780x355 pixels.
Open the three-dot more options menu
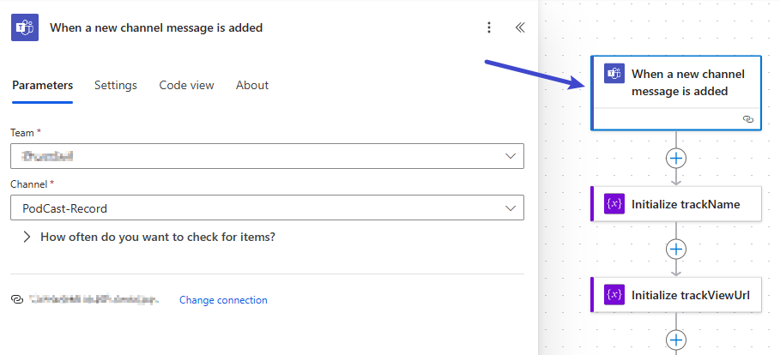489,27
